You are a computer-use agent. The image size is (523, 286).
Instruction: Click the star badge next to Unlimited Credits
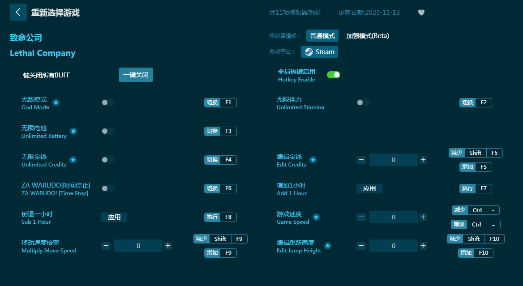(73, 160)
